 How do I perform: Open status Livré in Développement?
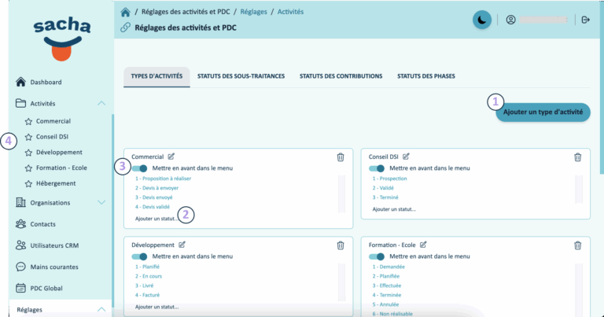pyautogui.click(x=144, y=286)
